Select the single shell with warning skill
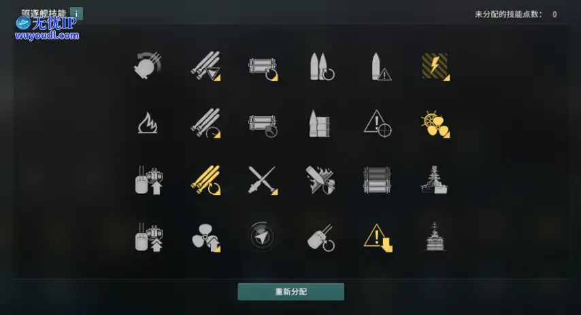Screen dimensions: 581x315 coord(380,67)
